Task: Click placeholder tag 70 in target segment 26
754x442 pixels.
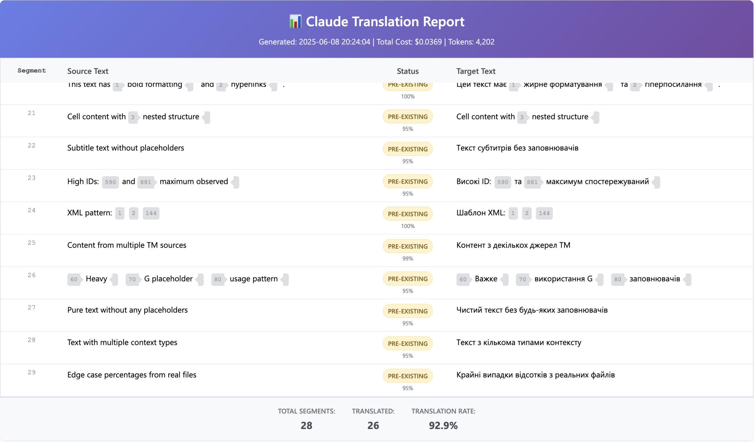Action: point(522,279)
